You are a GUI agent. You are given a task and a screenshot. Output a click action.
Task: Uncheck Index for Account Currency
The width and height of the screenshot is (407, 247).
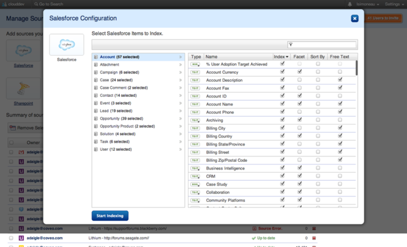click(282, 72)
